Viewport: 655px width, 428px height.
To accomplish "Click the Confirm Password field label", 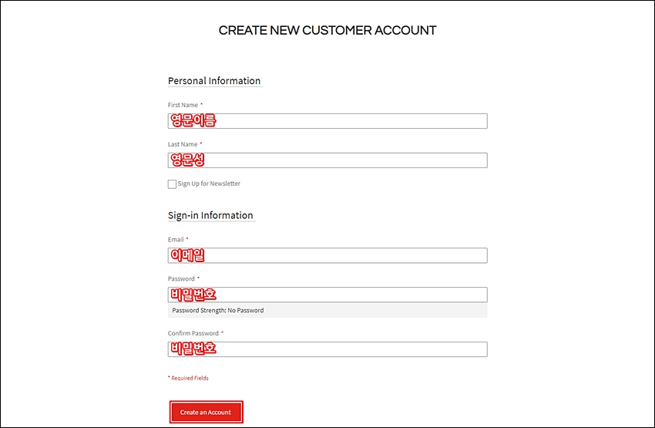I will pos(193,333).
